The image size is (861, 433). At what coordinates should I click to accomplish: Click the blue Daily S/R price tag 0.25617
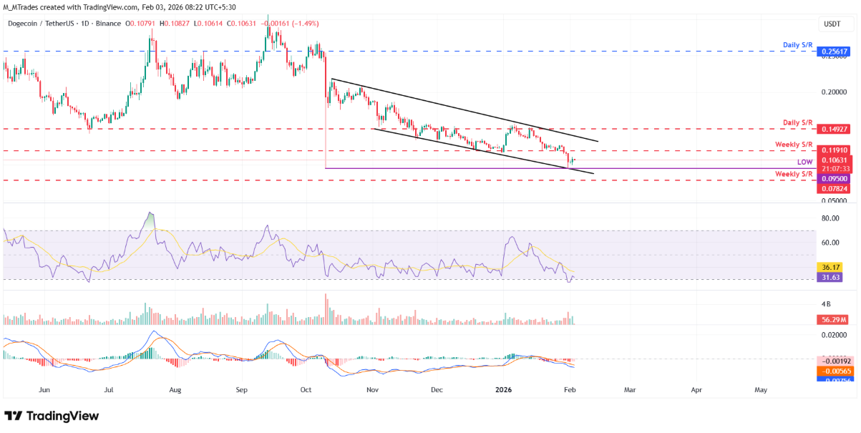833,51
